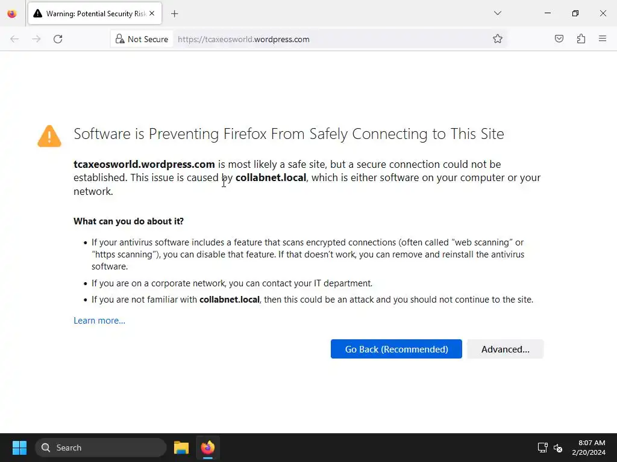Viewport: 617px width, 462px height.
Task: Click the bullet about antivirus web scanning
Action: click(308, 254)
